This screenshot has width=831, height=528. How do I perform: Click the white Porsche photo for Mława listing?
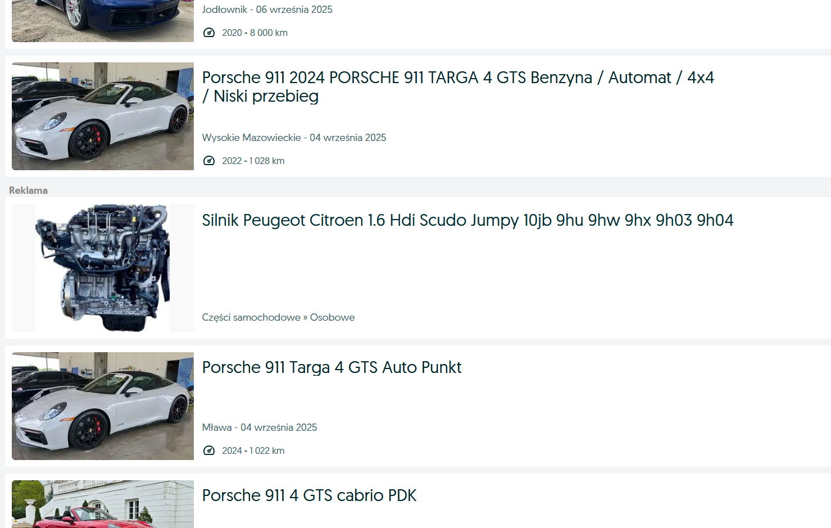[x=103, y=406]
